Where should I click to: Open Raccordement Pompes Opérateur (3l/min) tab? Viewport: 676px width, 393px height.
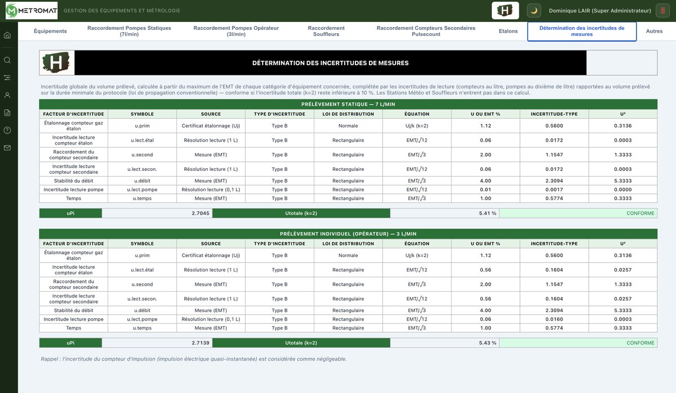point(236,31)
